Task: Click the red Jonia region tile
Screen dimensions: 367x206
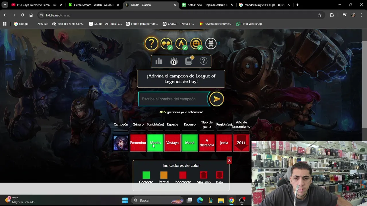Action: (224, 143)
